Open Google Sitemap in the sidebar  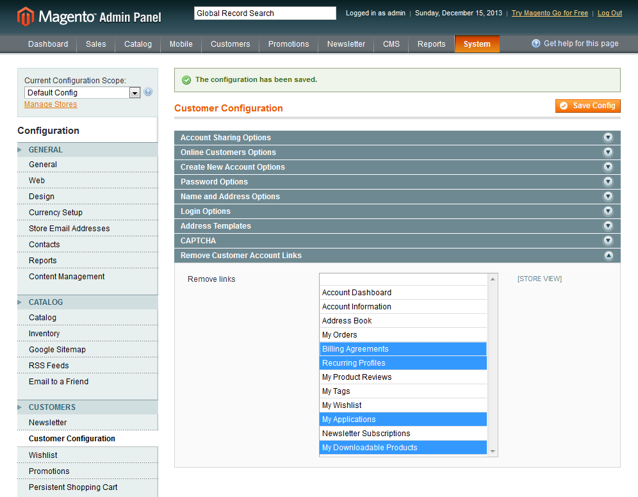(88, 349)
